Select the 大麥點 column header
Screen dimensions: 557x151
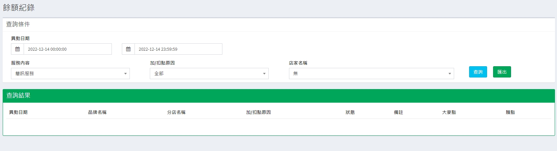point(449,112)
